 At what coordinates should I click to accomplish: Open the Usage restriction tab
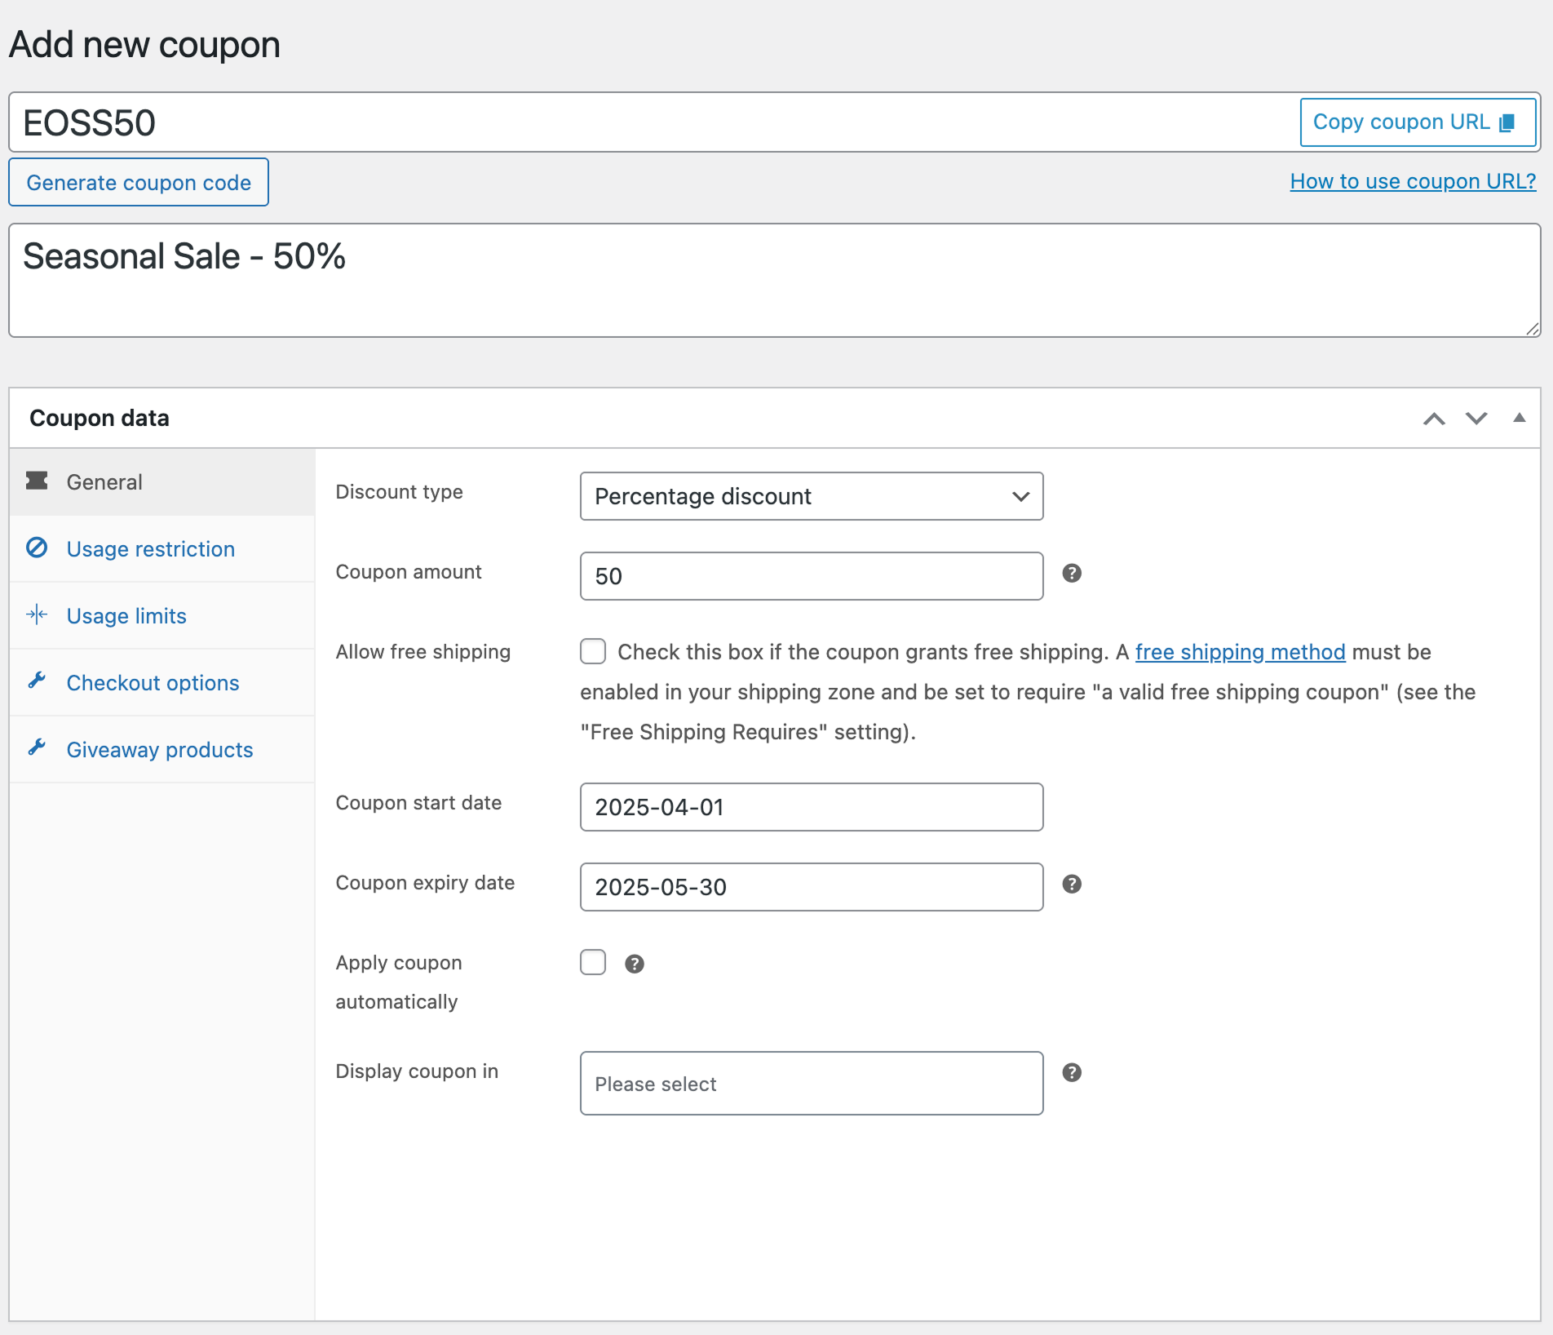[161, 549]
